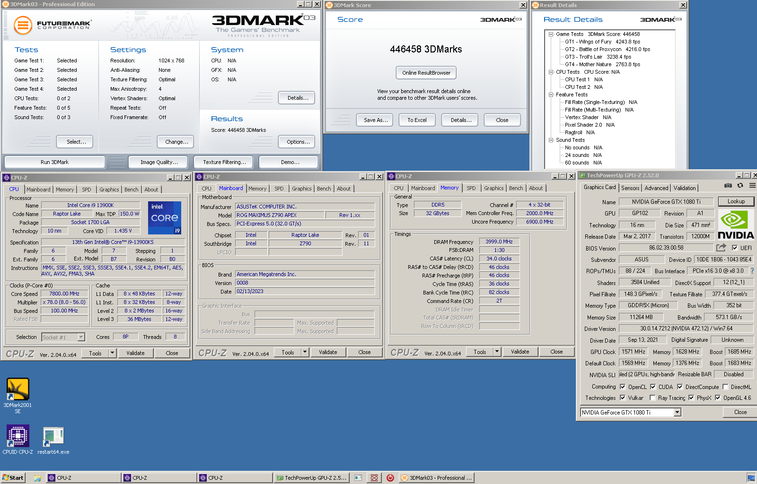Toggle the DirectCompute checkbox

tap(680, 387)
